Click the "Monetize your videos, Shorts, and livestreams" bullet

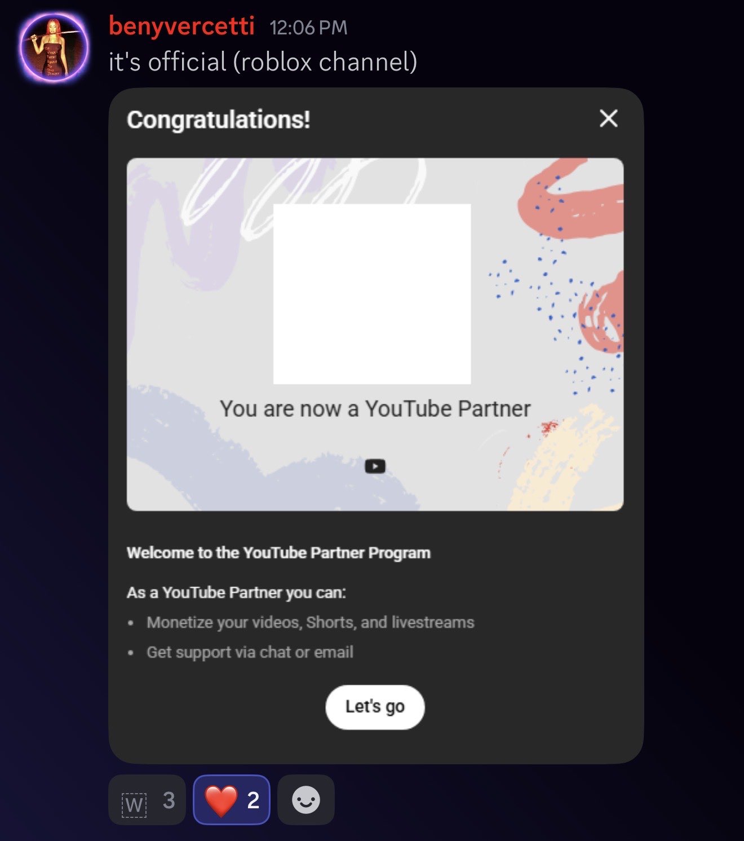coord(310,622)
